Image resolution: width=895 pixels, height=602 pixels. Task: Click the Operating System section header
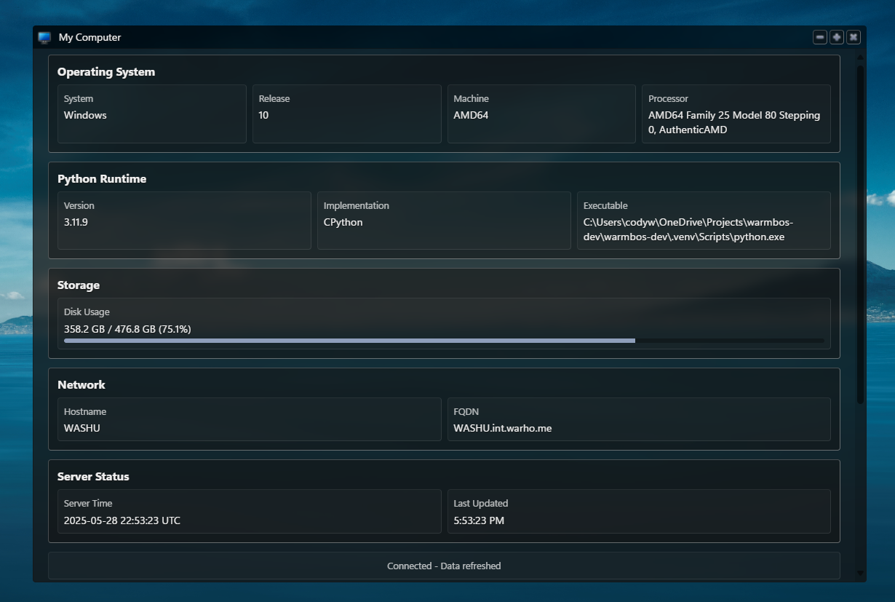[x=106, y=72]
